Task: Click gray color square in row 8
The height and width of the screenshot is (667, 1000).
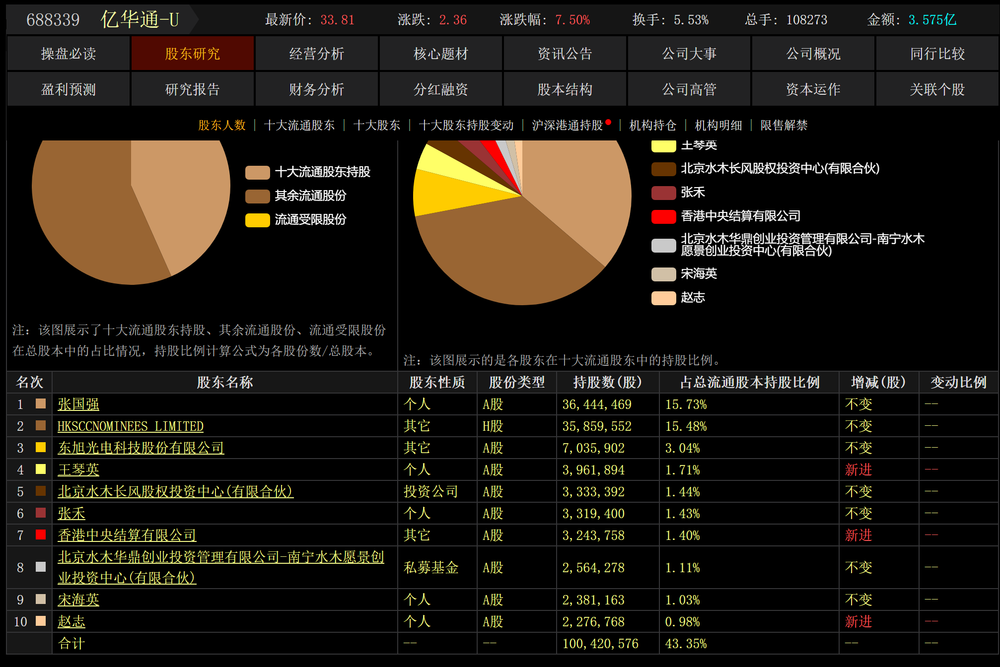Action: pyautogui.click(x=41, y=567)
